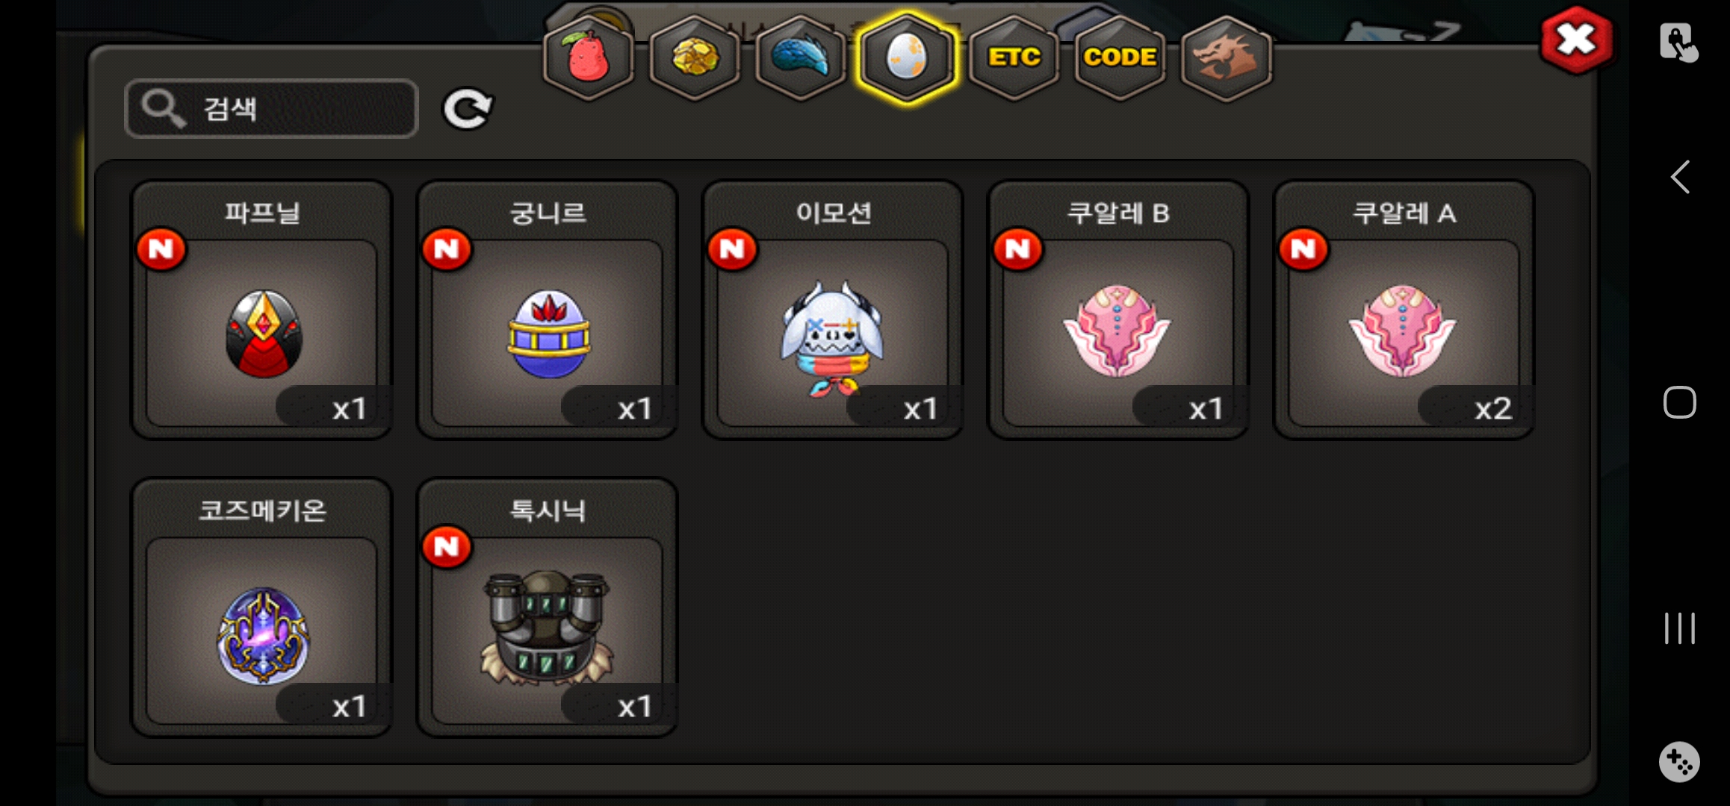Tap the Android back arrow

[x=1680, y=178]
